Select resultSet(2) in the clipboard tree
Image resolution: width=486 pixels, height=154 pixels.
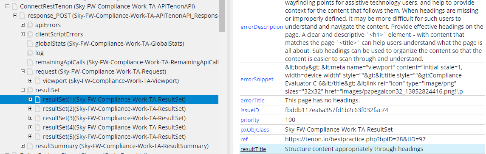pos(114,109)
